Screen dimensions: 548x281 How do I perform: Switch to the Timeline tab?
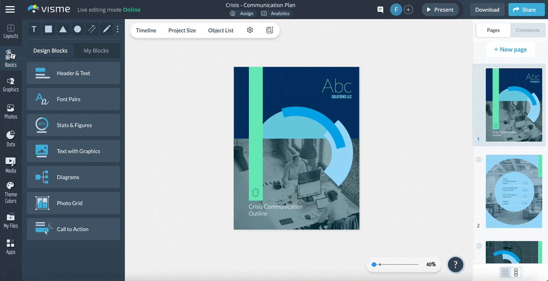(146, 30)
